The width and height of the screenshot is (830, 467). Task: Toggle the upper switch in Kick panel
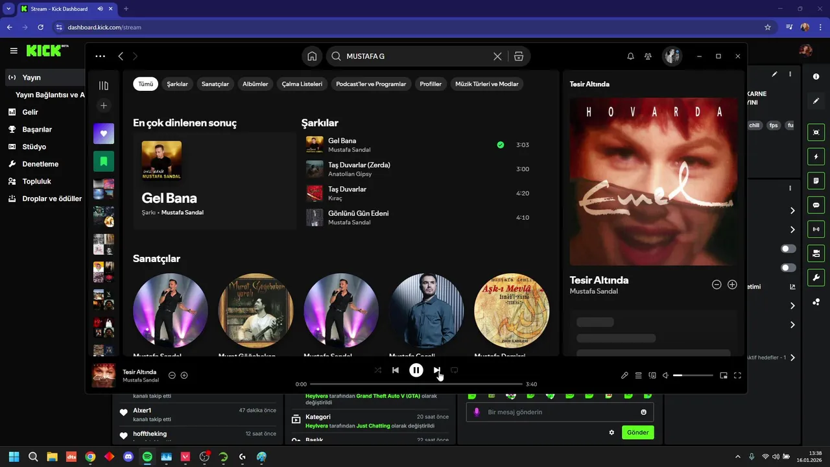[788, 248]
